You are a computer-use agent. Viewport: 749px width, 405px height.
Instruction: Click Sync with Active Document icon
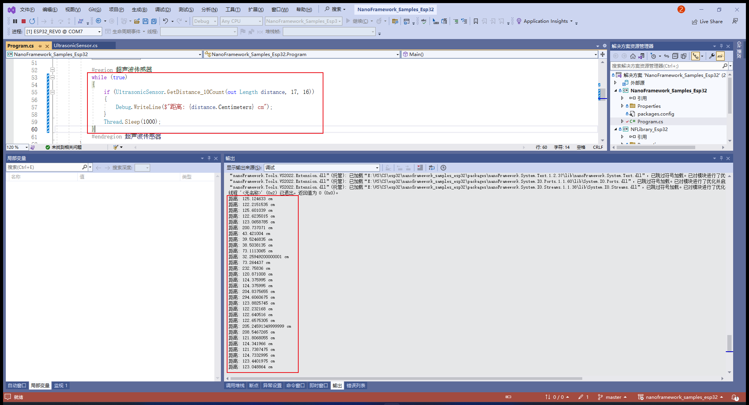[667, 56]
